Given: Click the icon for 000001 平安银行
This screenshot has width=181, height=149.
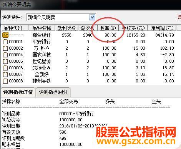Looking at the screenshot, I should point(5,42).
